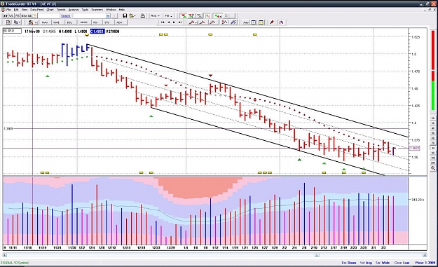Open the Help menu
This screenshot has width=438, height=267.
tap(122, 10)
